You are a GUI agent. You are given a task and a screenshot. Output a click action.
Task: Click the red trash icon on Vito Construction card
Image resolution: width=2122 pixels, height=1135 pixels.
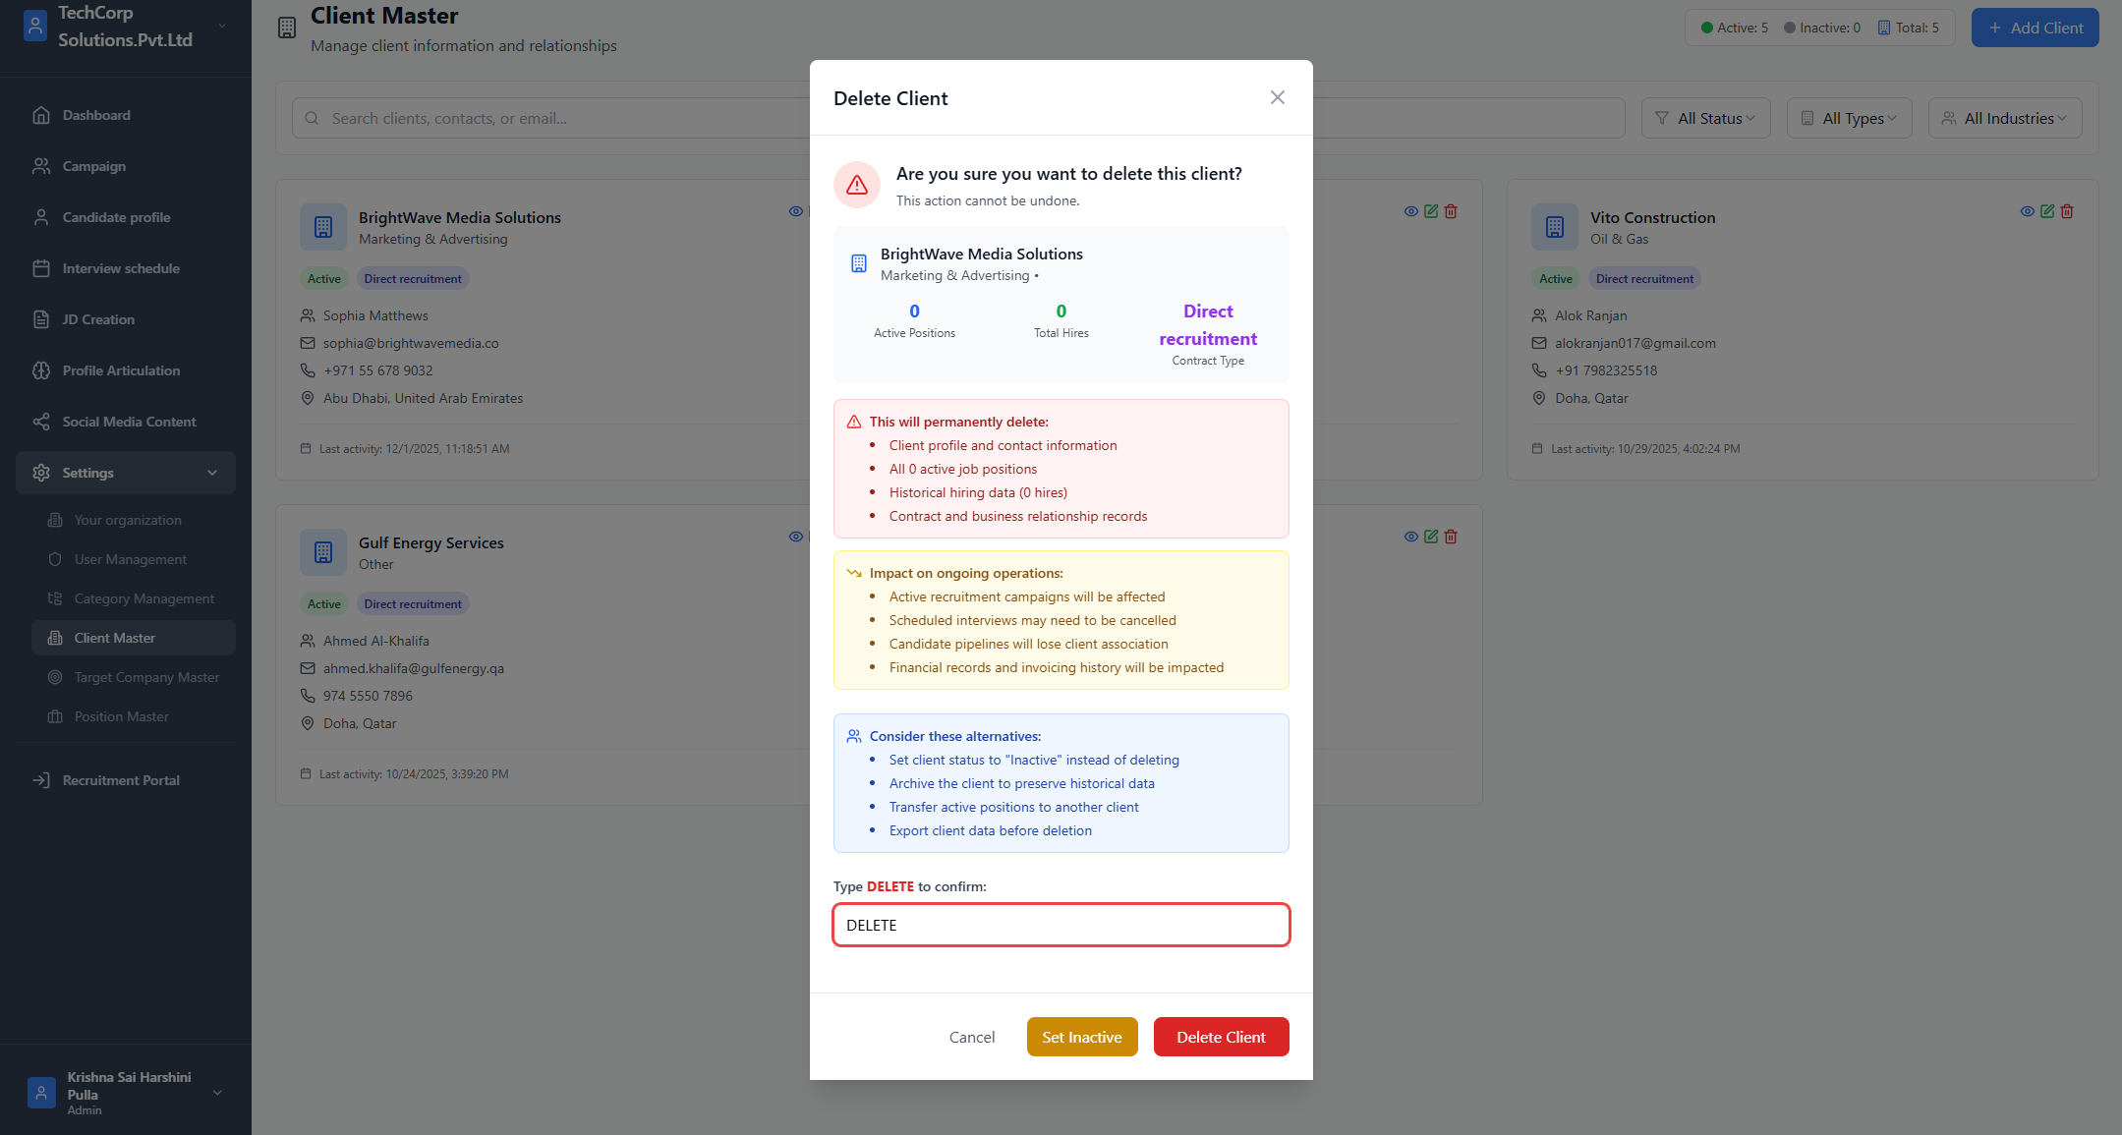tap(2067, 211)
